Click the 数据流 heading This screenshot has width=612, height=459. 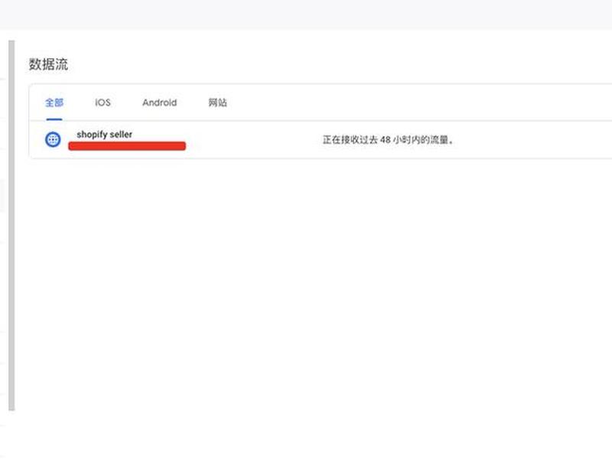(x=48, y=64)
